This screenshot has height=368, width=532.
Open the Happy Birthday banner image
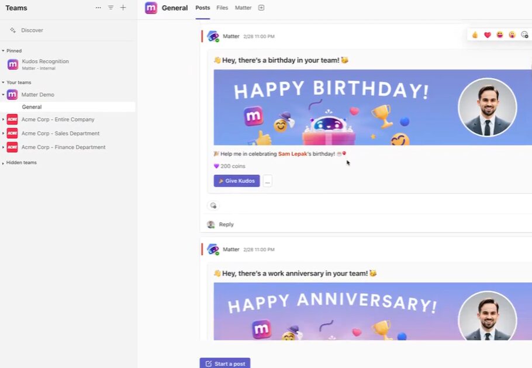(372, 107)
